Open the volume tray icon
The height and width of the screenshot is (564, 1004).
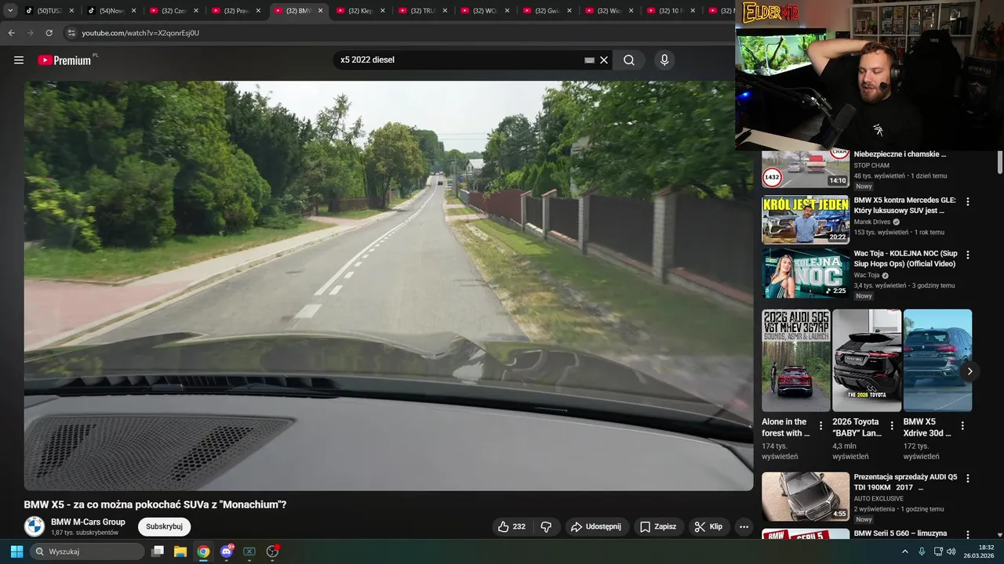951,551
